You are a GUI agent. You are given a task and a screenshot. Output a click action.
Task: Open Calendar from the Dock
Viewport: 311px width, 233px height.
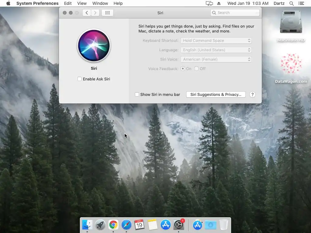[x=139, y=225]
